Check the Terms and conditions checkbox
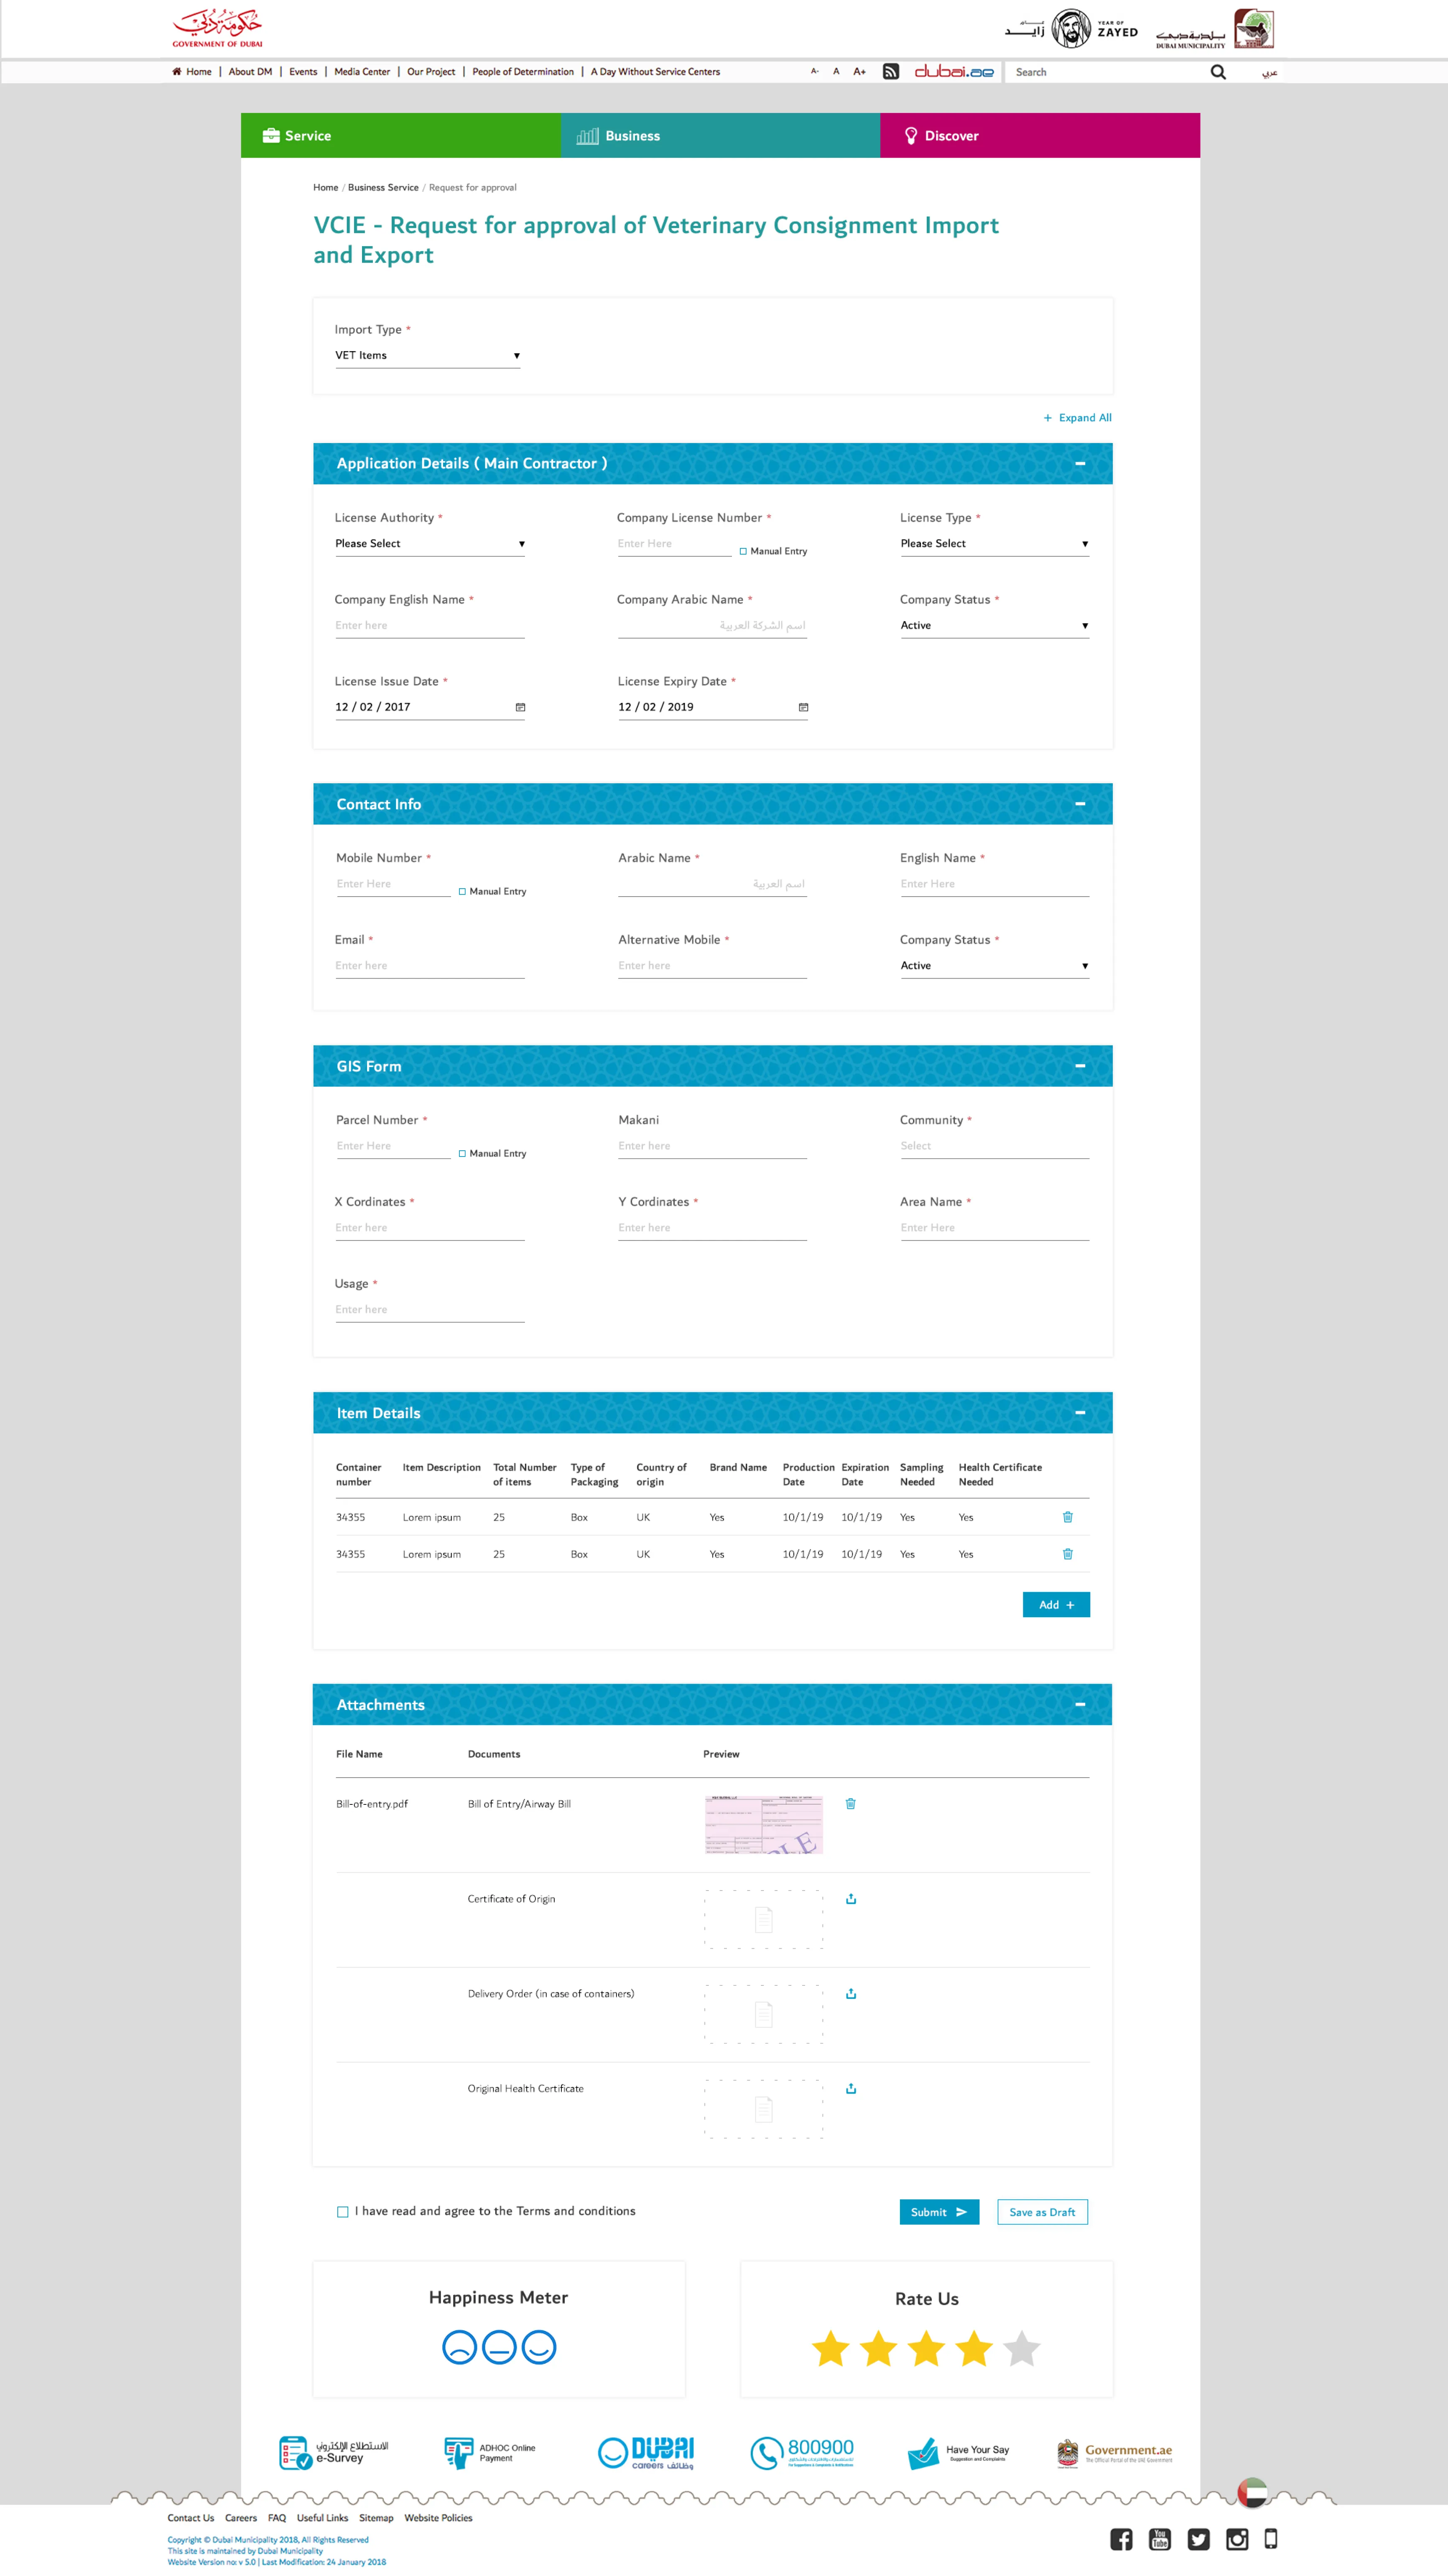 (343, 2212)
